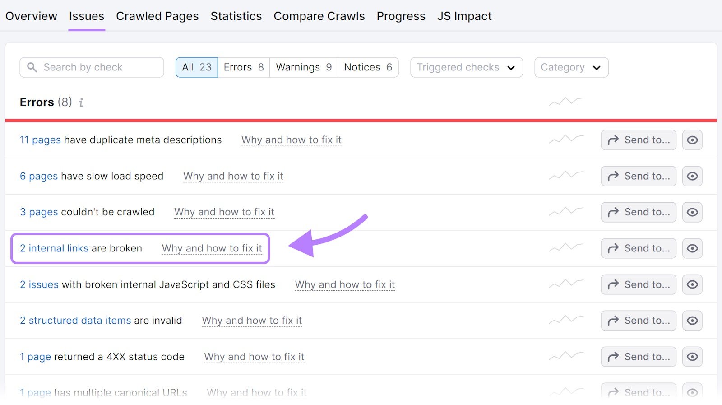The image size is (722, 405).
Task: Expand the Triggered checks dropdown
Action: pos(467,67)
